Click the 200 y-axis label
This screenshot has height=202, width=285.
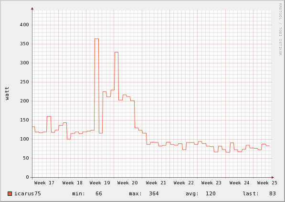(24, 101)
